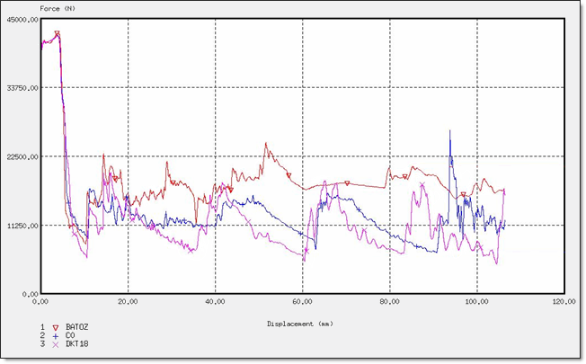This screenshot has height=364, width=586.
Task: Click the triangle marker at the curve peak
Action: point(57,34)
